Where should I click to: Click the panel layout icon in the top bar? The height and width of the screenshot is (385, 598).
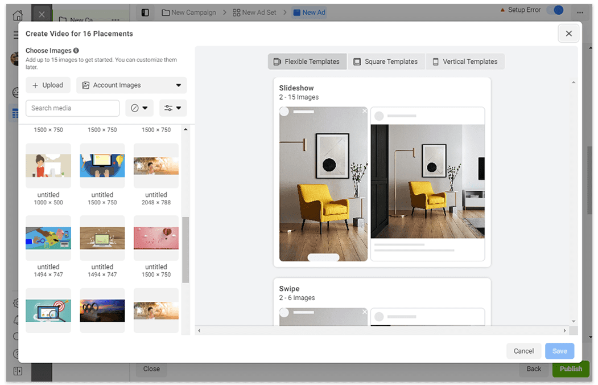click(x=145, y=13)
